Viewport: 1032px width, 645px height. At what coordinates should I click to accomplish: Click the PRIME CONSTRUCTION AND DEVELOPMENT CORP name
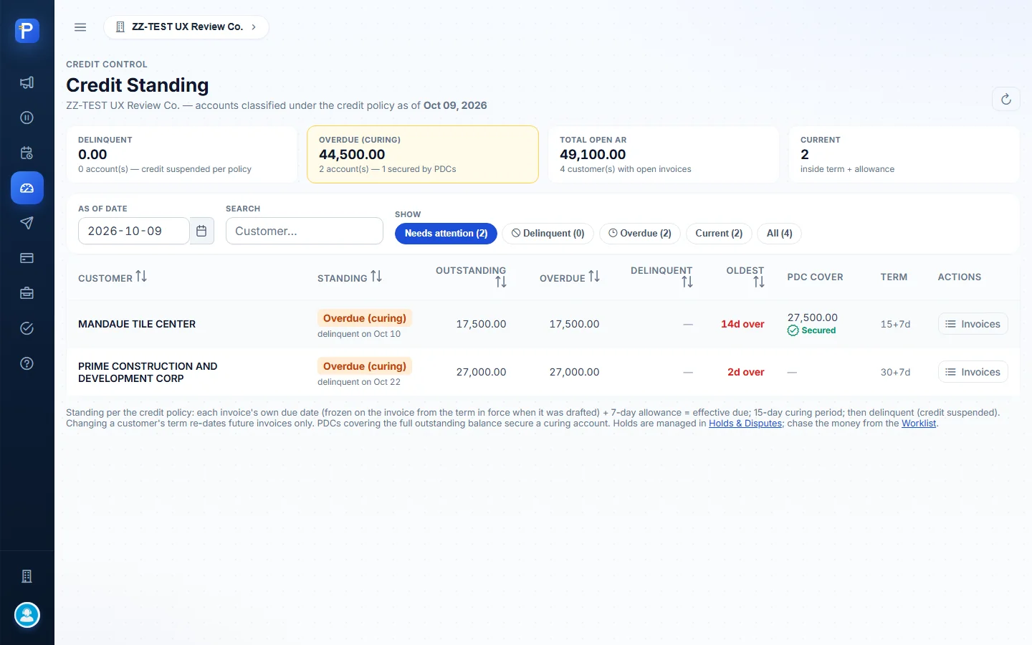pos(148,372)
